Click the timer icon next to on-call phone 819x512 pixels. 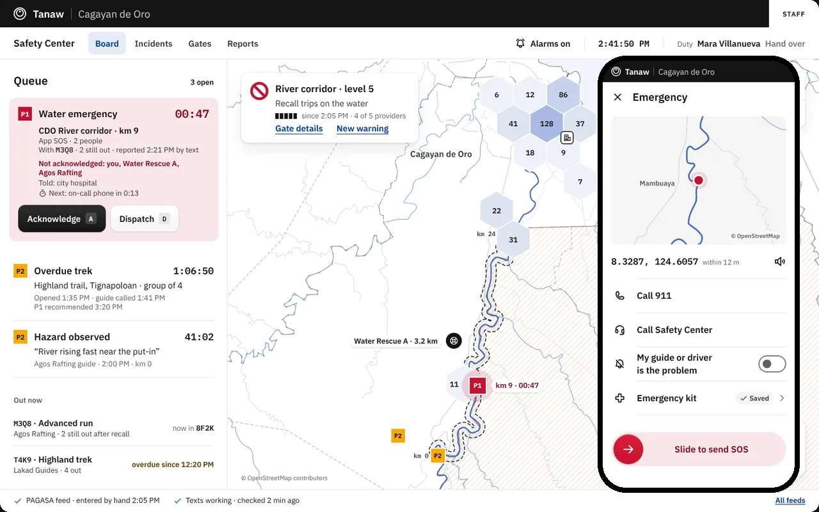[43, 193]
